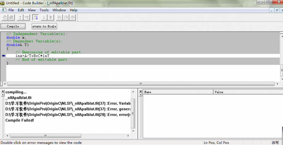
Task: Click the arrow-exclamation run toolbar icon
Action: tap(27, 17)
